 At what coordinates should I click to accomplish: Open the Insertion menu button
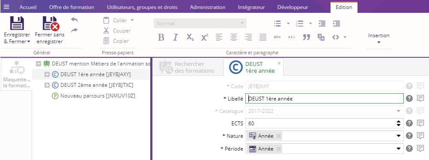point(378,39)
